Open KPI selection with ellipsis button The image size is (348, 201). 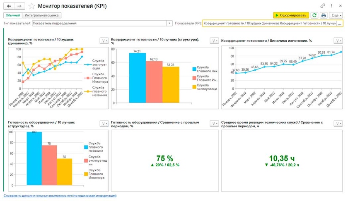(x=340, y=24)
